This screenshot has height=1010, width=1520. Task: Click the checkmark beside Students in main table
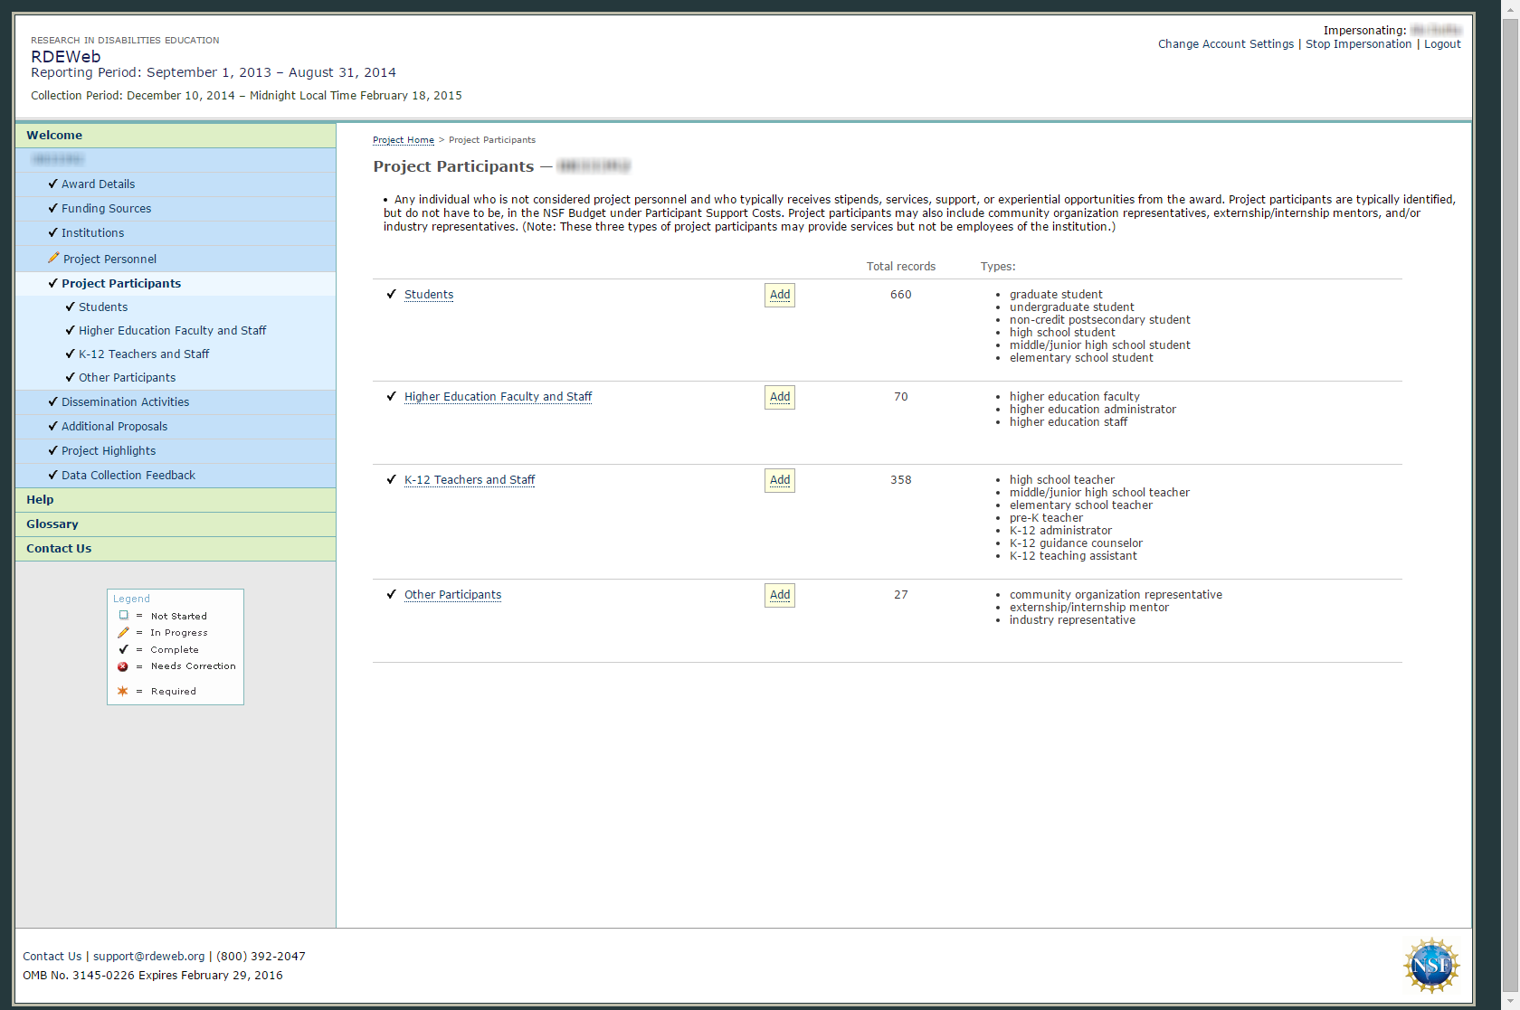[391, 294]
